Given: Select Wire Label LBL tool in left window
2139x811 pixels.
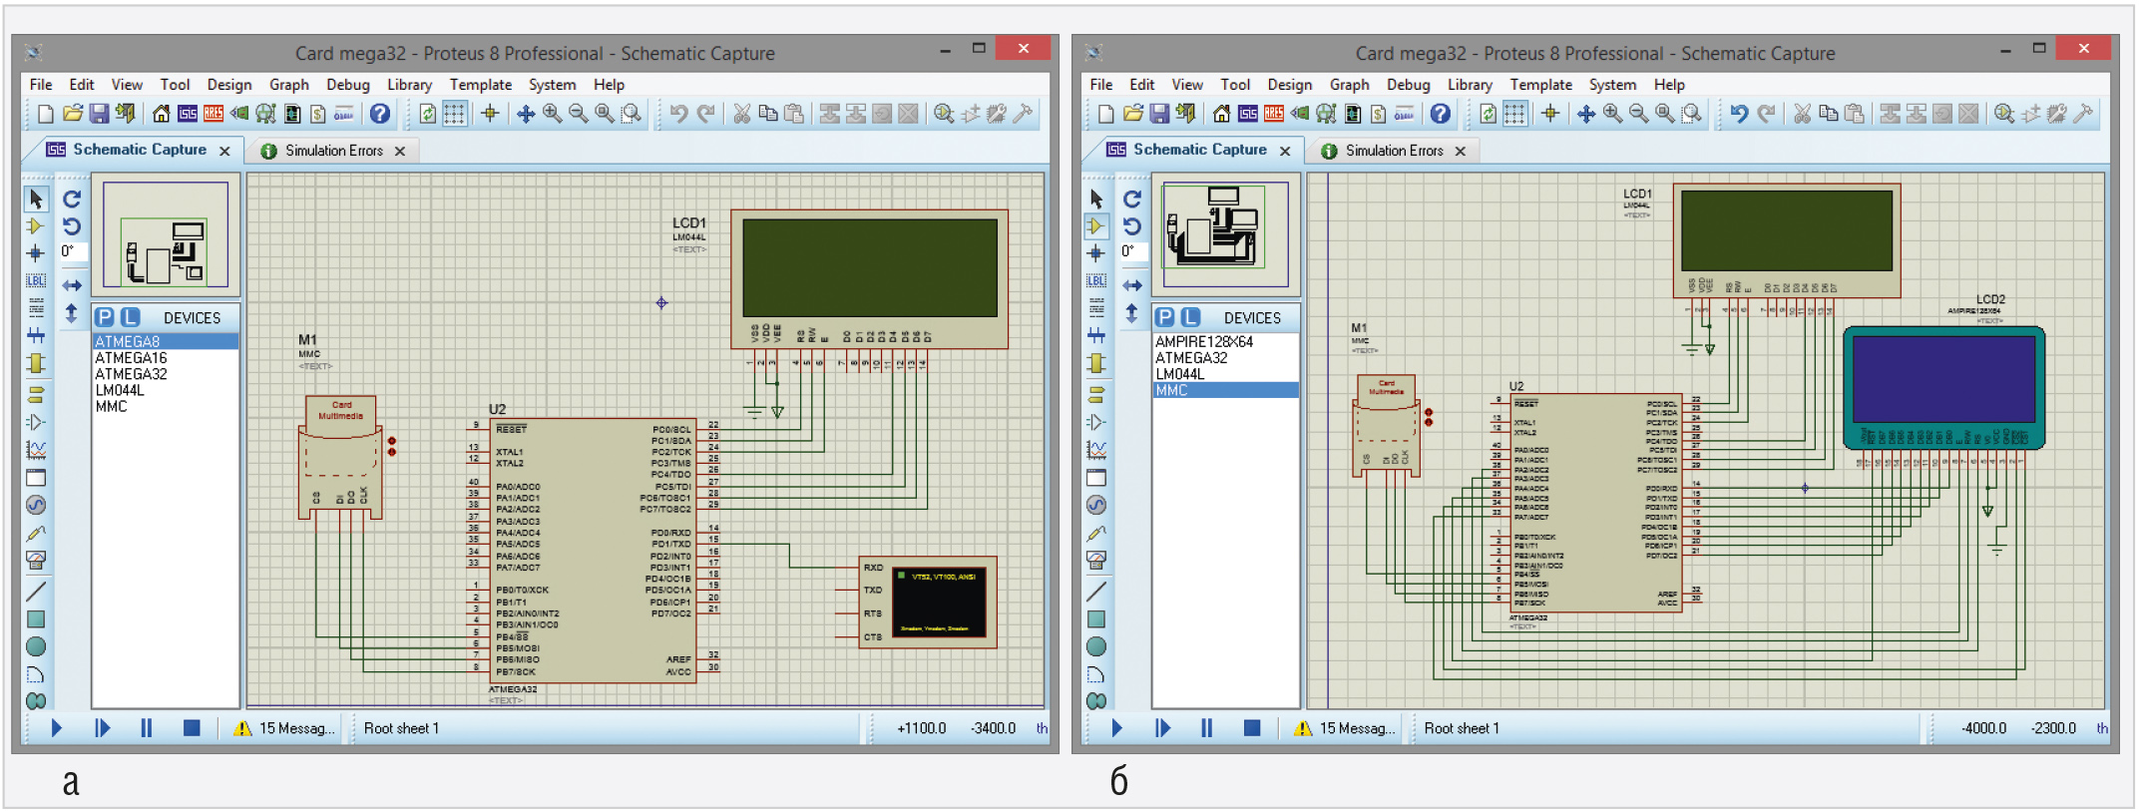Looking at the screenshot, I should (36, 281).
